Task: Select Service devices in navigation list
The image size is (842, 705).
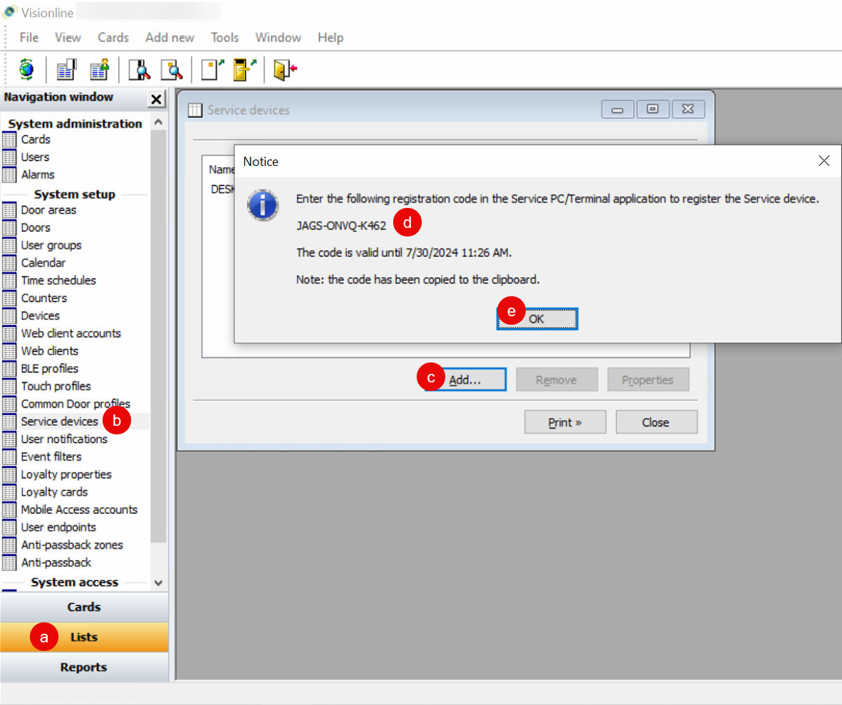Action: pyautogui.click(x=59, y=422)
